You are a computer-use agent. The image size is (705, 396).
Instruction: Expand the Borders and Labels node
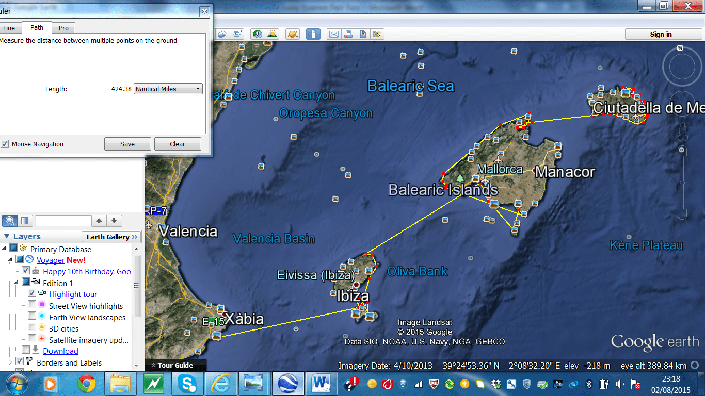[x=10, y=362]
